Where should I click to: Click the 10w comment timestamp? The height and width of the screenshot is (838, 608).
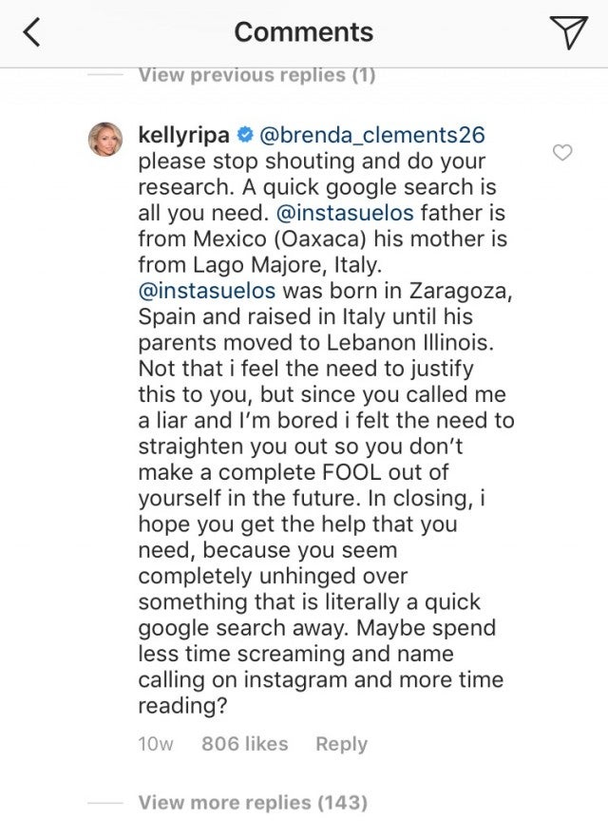click(156, 745)
